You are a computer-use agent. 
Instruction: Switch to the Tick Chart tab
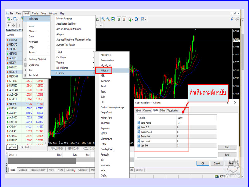(24, 147)
